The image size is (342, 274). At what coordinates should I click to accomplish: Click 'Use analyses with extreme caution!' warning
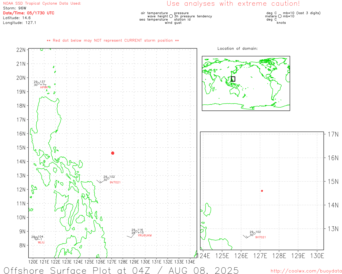pyautogui.click(x=233, y=4)
